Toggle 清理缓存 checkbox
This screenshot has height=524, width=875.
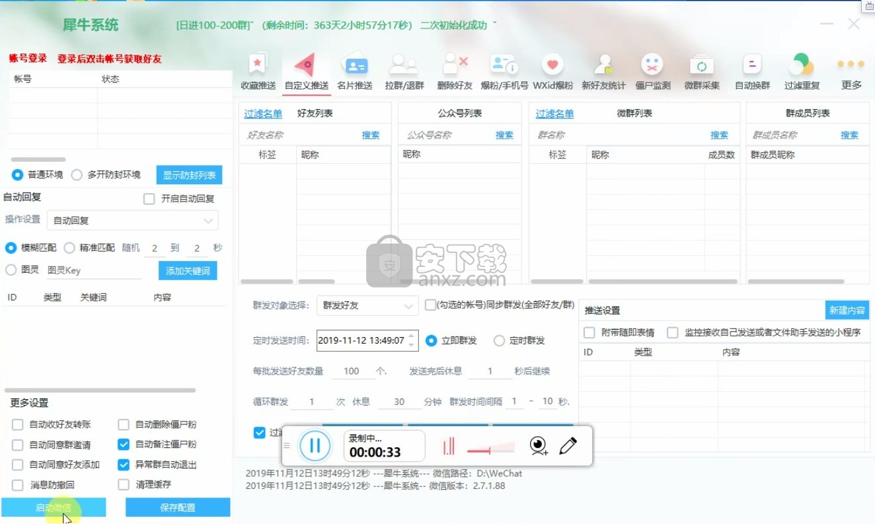[x=124, y=484]
